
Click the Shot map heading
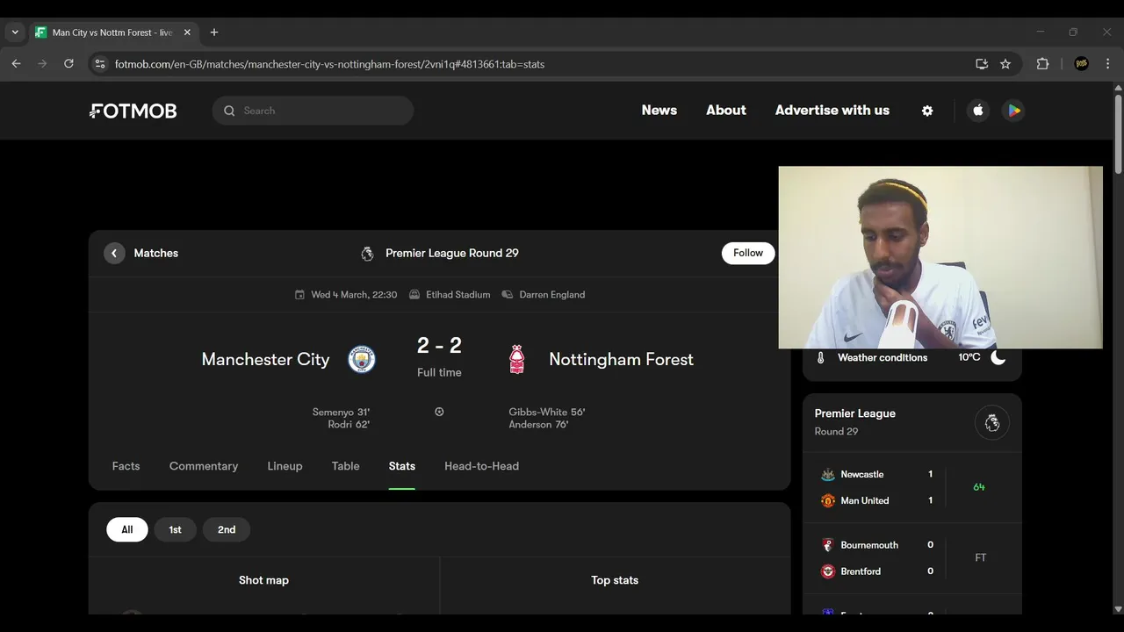[263, 580]
